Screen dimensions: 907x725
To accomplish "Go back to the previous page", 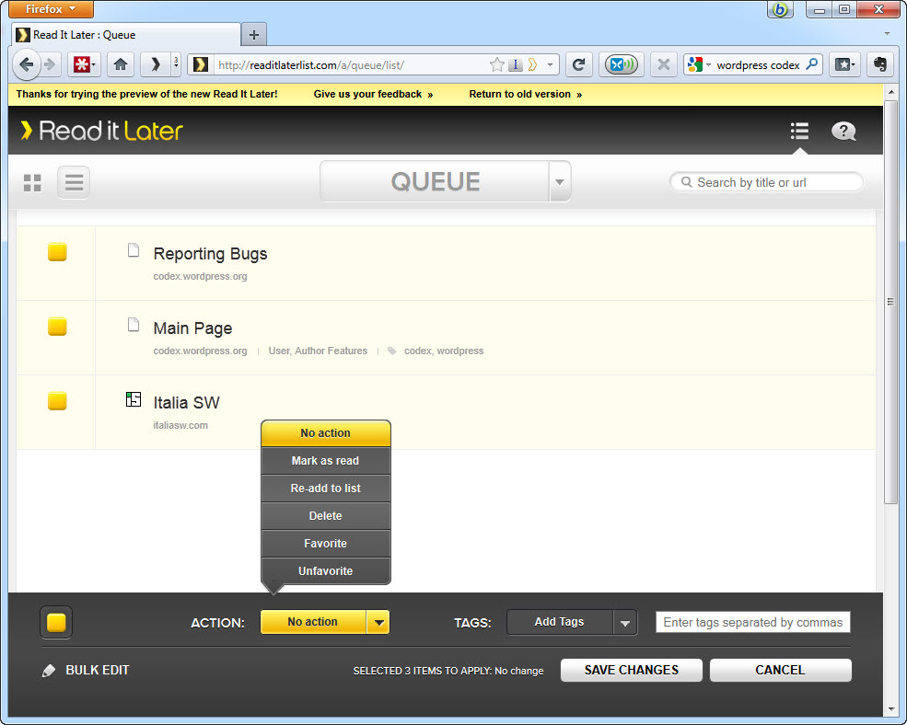I will click(x=26, y=64).
